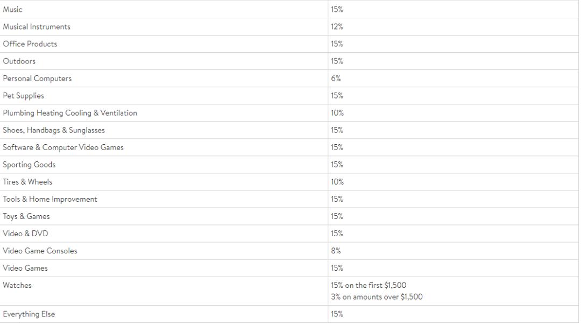Click the Sporting Goods category label
The image size is (581, 325).
29,165
